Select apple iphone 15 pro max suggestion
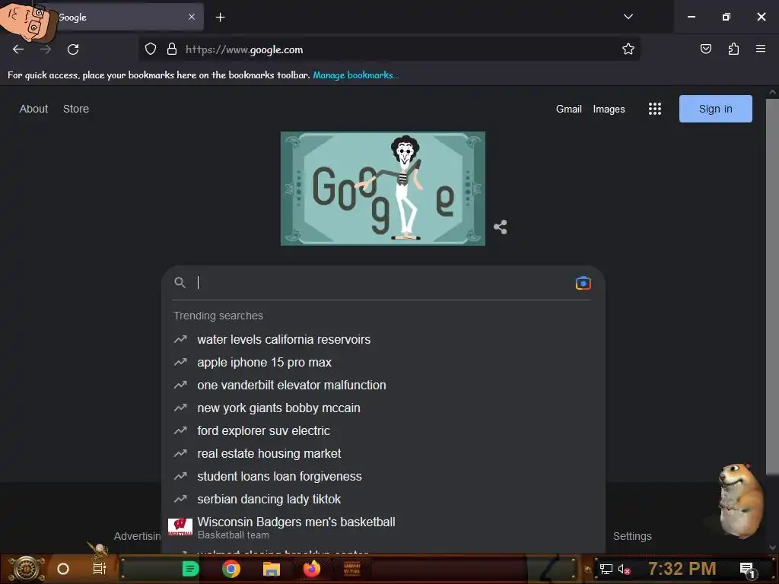This screenshot has width=779, height=584. (383, 363)
